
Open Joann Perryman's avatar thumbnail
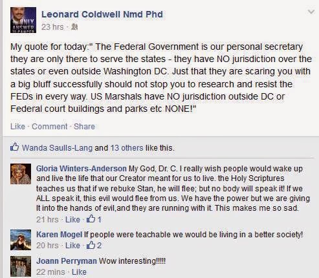21,266
